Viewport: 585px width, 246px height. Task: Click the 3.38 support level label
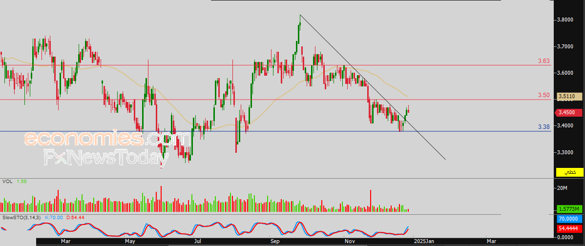tap(543, 127)
